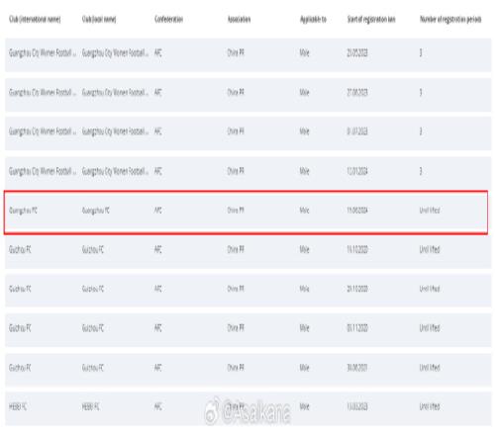Select Until lifted in the red highlighted row
495x435 pixels.
430,211
